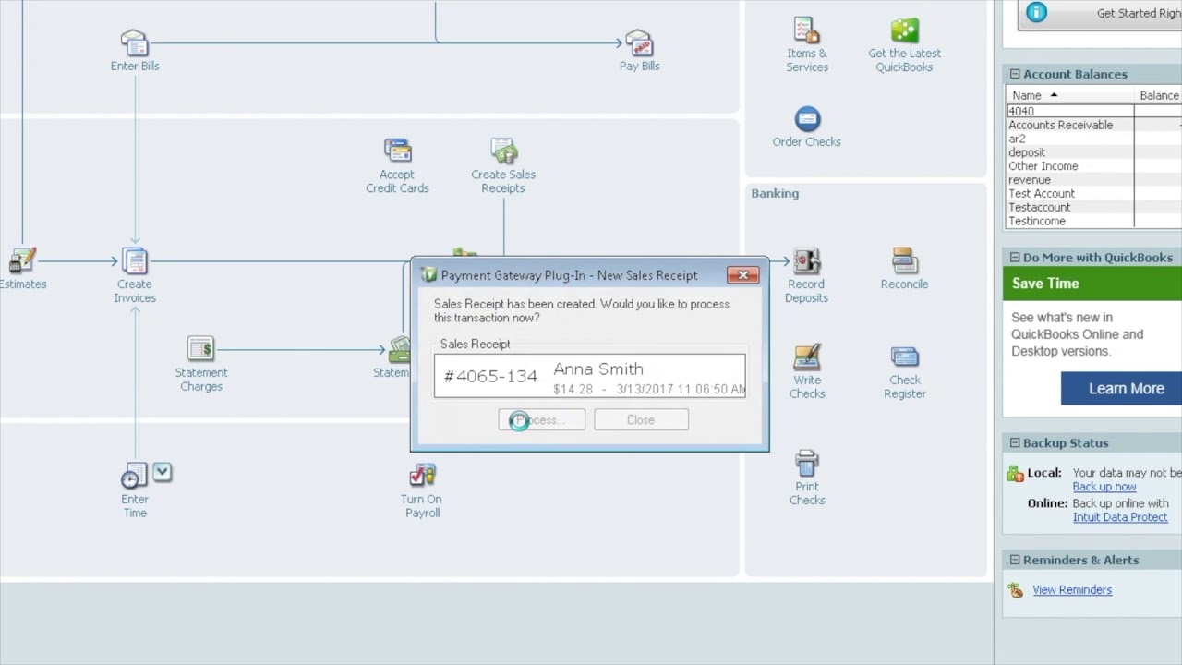Click the Learn More button
This screenshot has width=1182, height=665.
tap(1121, 389)
